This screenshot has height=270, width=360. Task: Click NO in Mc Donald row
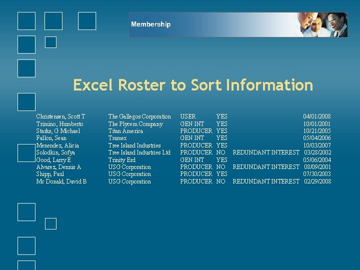220,181
